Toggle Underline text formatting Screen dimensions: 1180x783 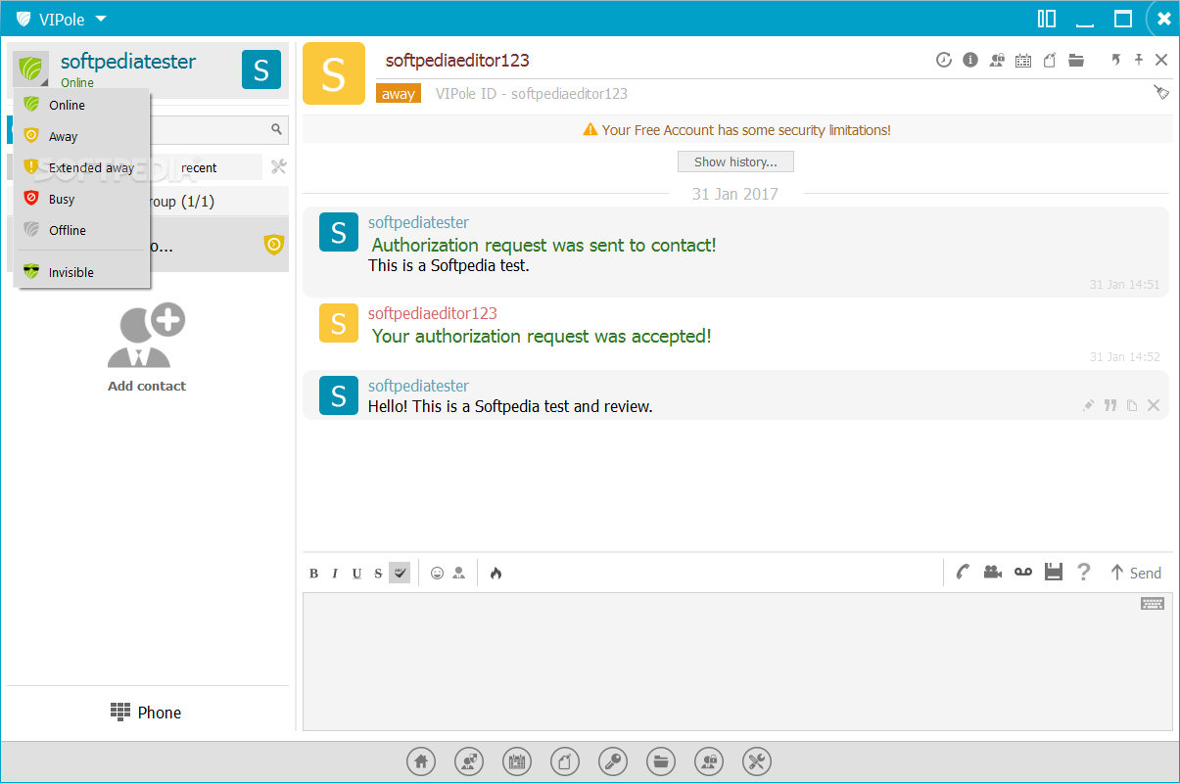pos(356,574)
